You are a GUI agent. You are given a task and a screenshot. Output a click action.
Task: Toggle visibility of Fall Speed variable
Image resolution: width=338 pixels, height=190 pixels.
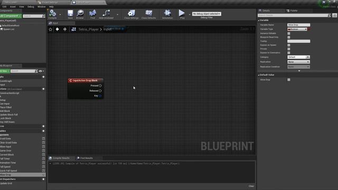pyautogui.click(x=43, y=167)
